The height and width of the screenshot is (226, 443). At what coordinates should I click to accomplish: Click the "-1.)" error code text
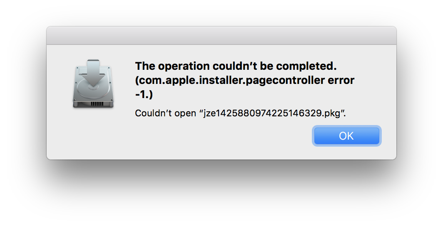coord(144,95)
